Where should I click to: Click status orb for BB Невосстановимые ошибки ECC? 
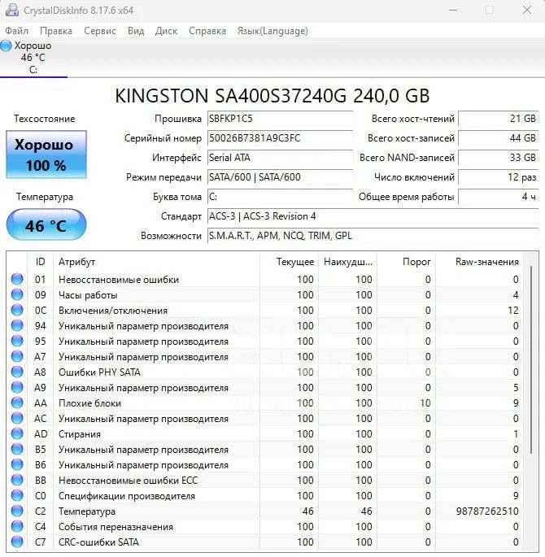[x=17, y=481]
